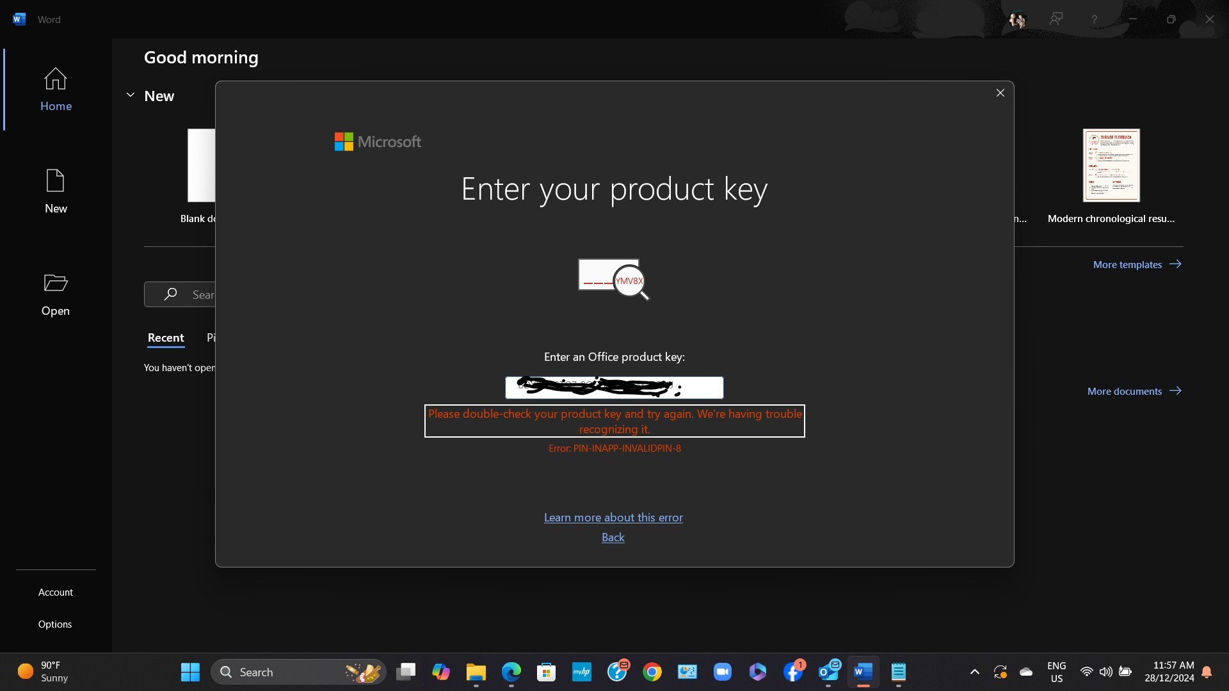Screen dimensions: 1229x691
Task: Switch to the Recent tab
Action: [166, 338]
